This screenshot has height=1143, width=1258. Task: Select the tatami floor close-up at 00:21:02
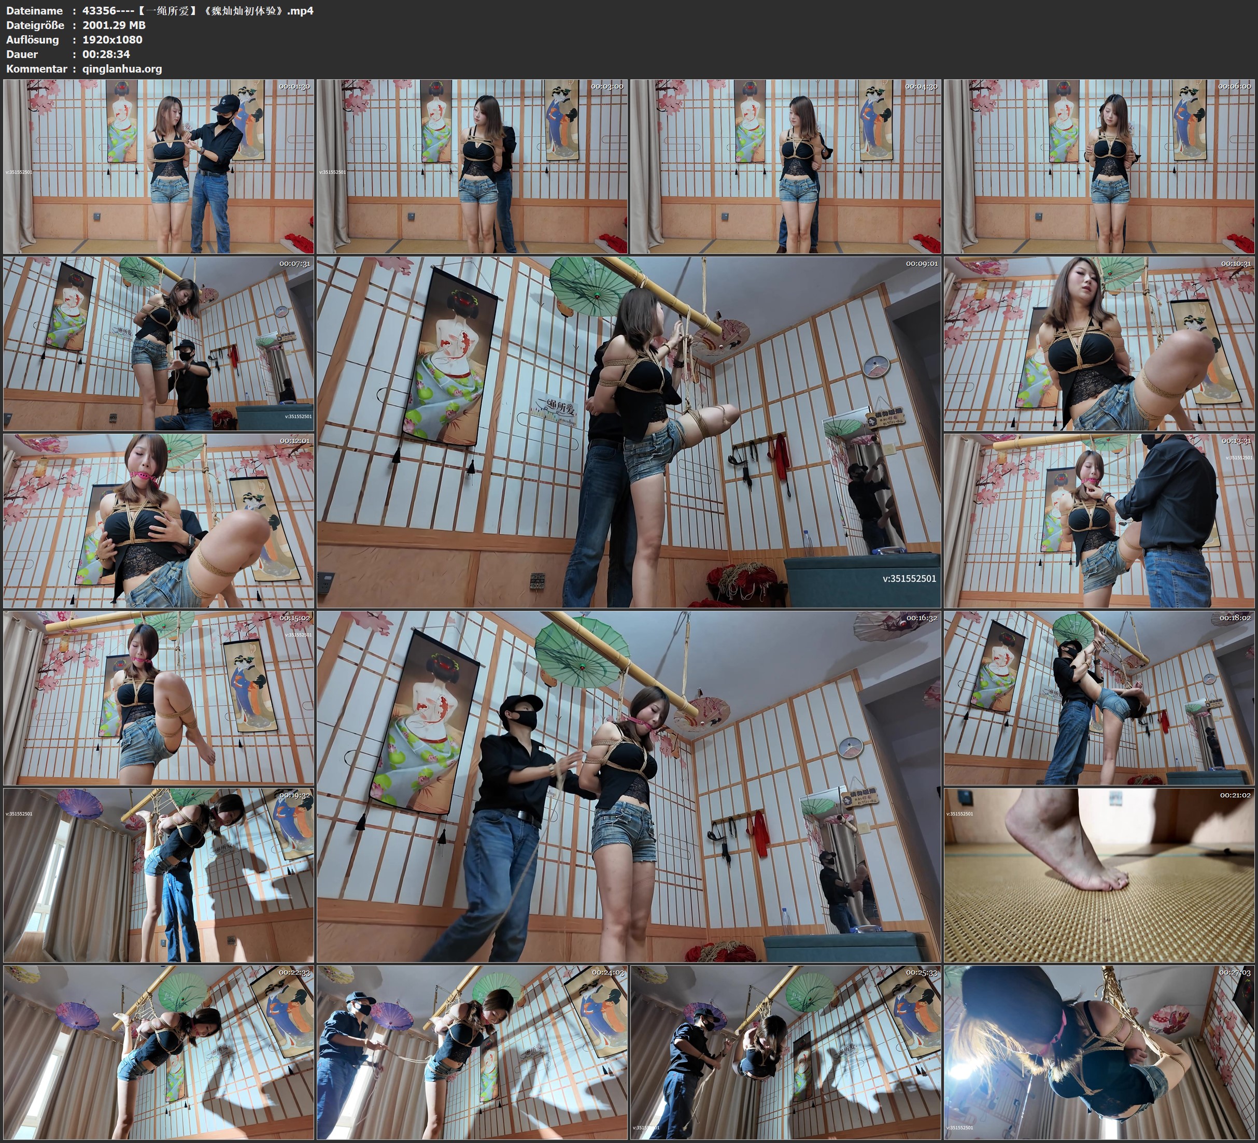(1099, 875)
